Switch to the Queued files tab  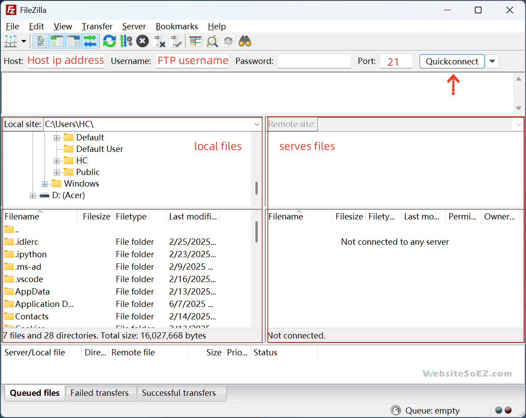pos(35,393)
